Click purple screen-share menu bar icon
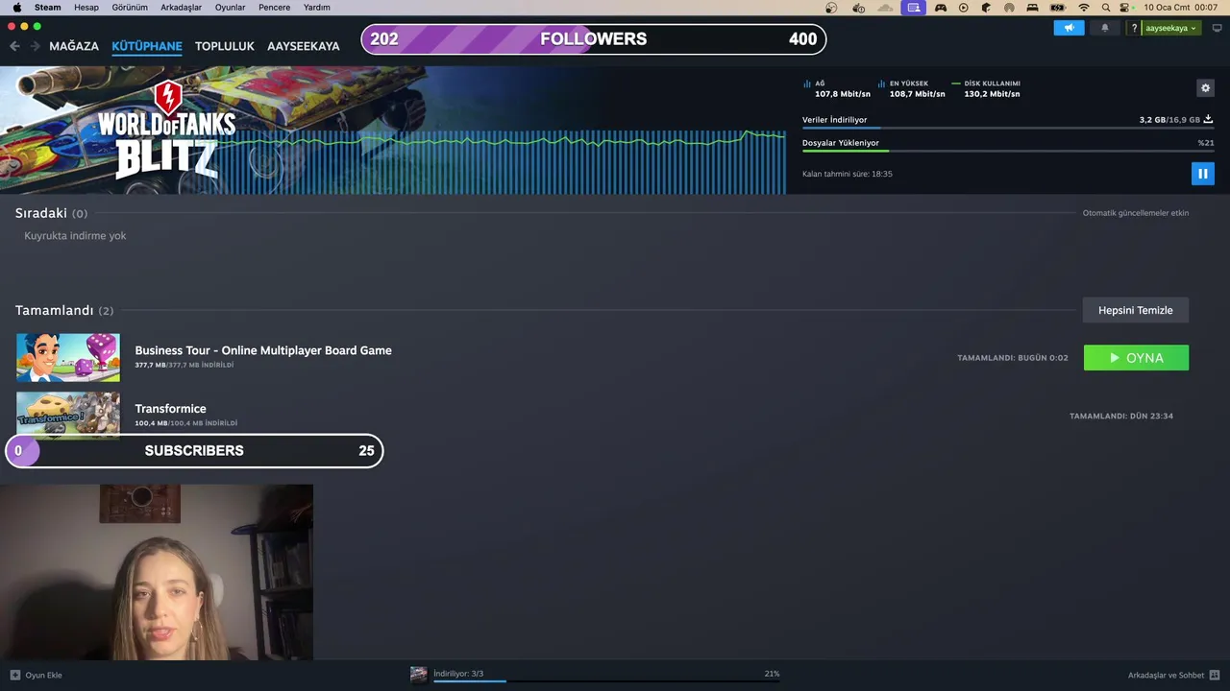This screenshot has width=1230, height=691. 913,7
